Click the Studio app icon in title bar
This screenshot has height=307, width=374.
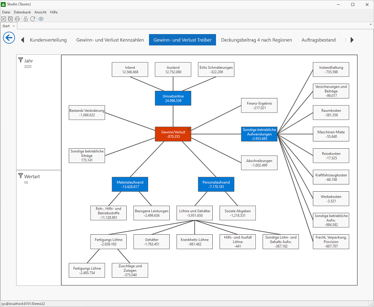(x=3, y=4)
